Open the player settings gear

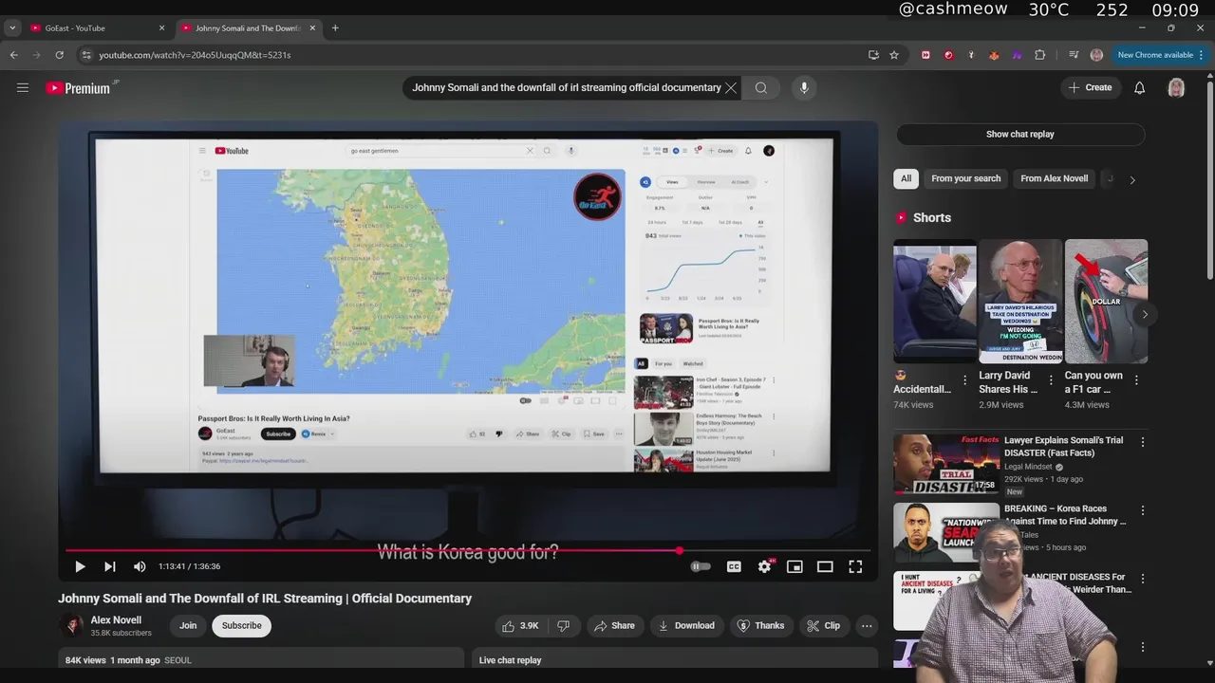[764, 566]
